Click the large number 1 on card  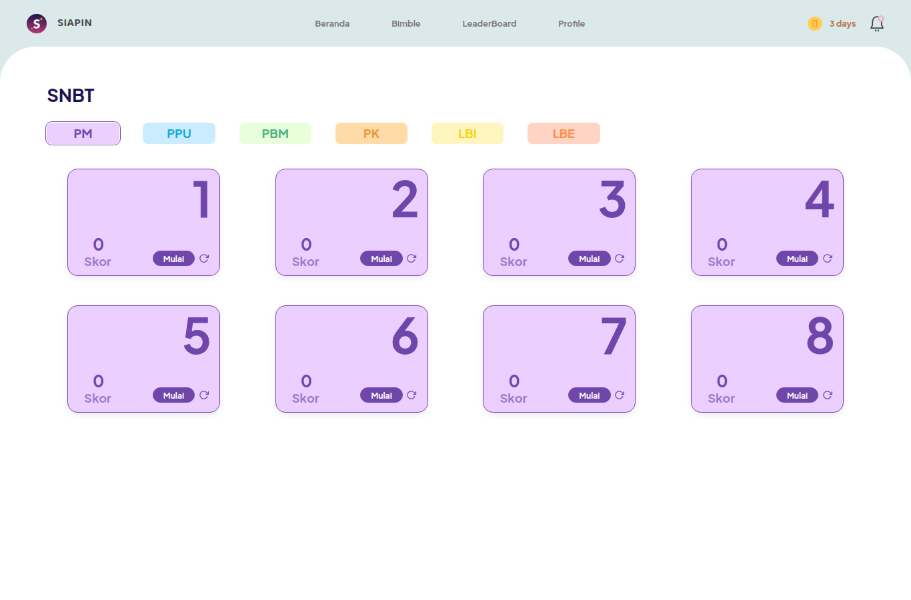click(201, 199)
